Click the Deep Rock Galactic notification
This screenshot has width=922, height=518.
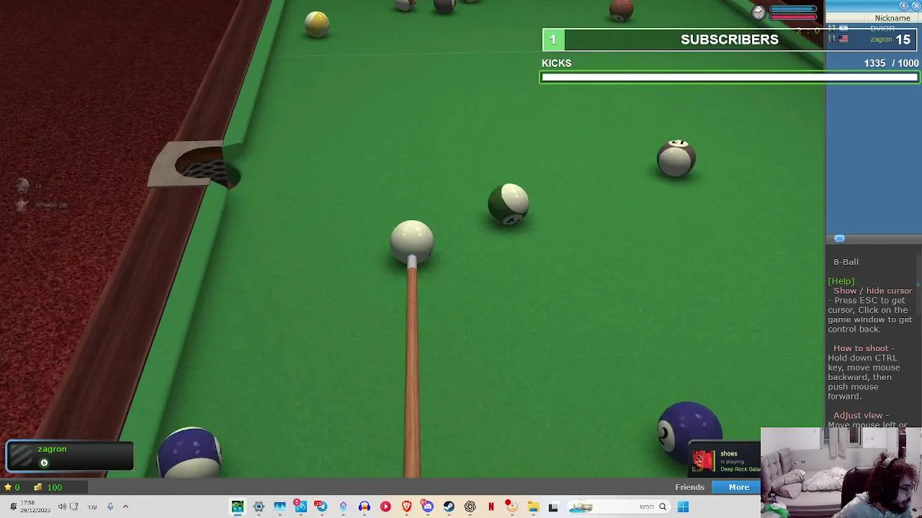725,461
